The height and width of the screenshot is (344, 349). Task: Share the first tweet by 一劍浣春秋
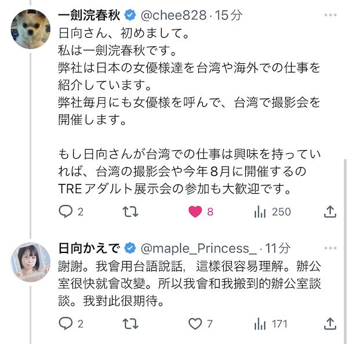(x=330, y=212)
